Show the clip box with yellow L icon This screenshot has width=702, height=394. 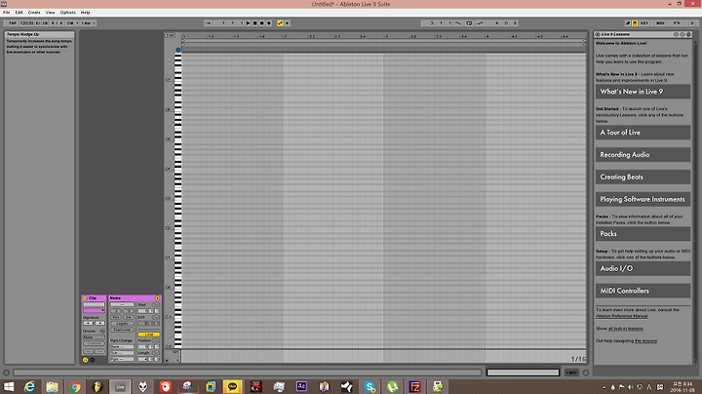(x=85, y=360)
